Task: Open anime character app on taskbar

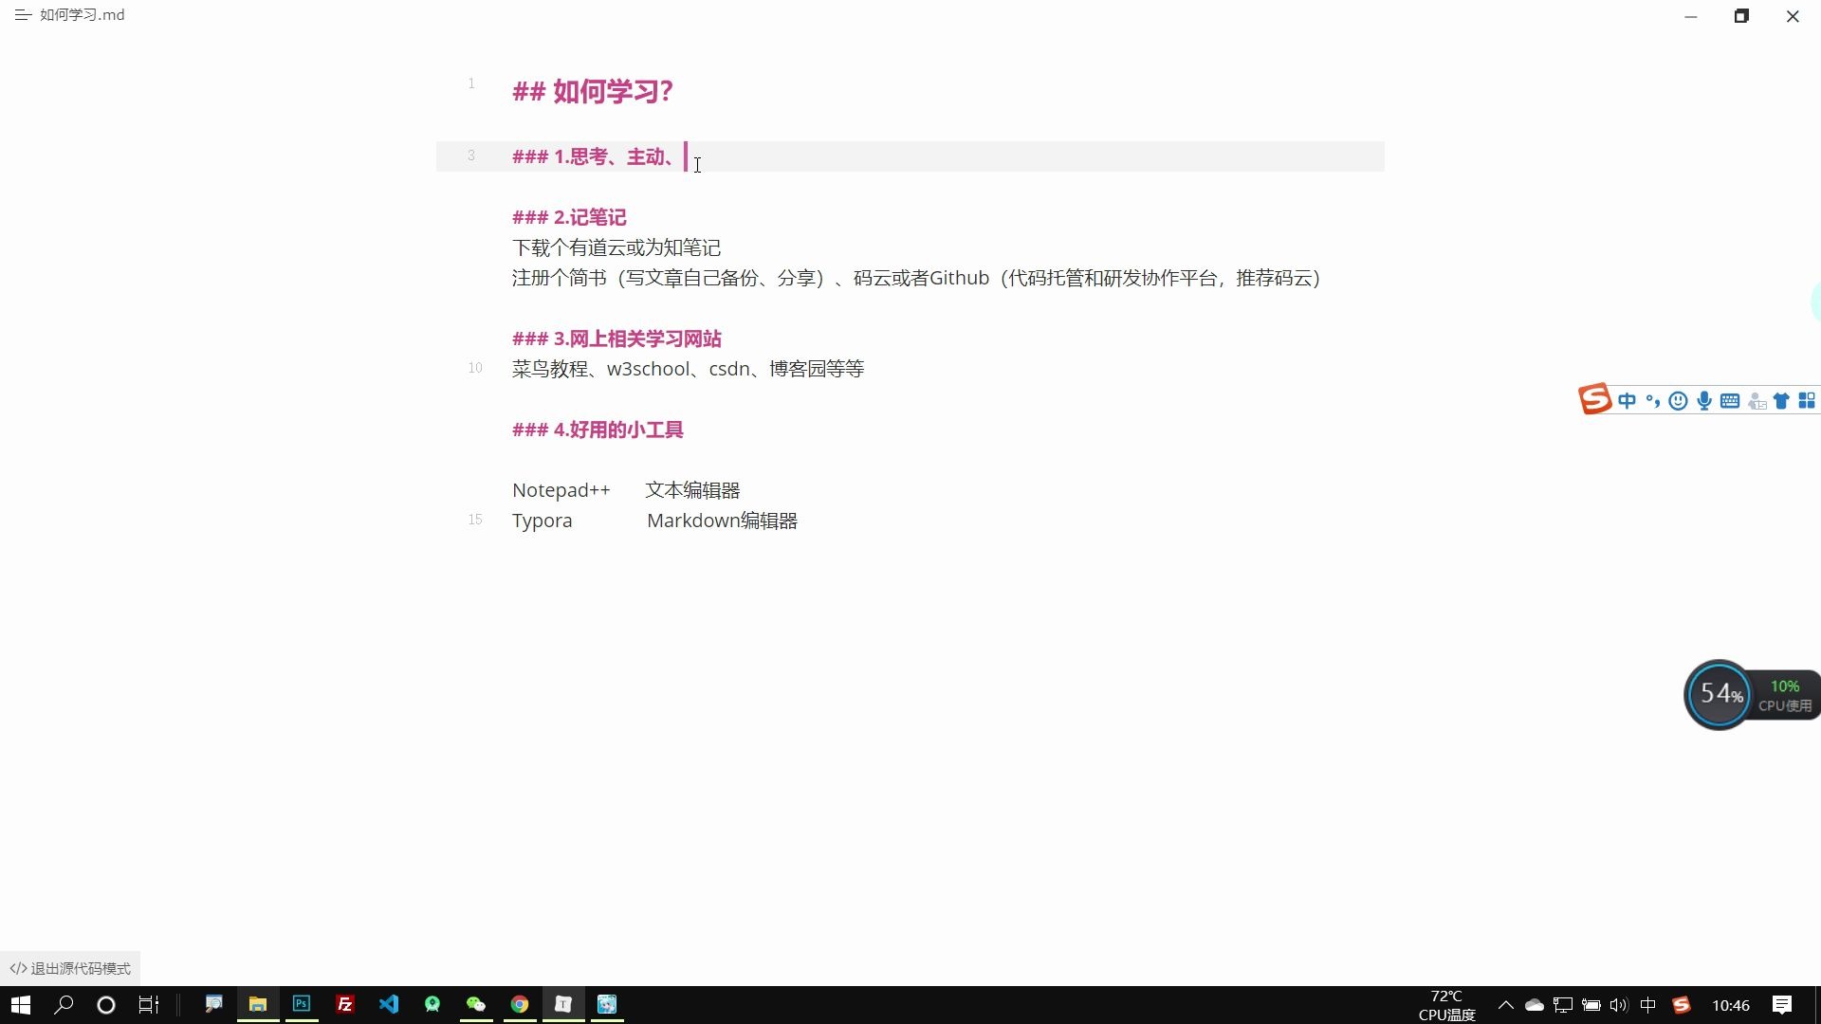Action: [607, 1004]
